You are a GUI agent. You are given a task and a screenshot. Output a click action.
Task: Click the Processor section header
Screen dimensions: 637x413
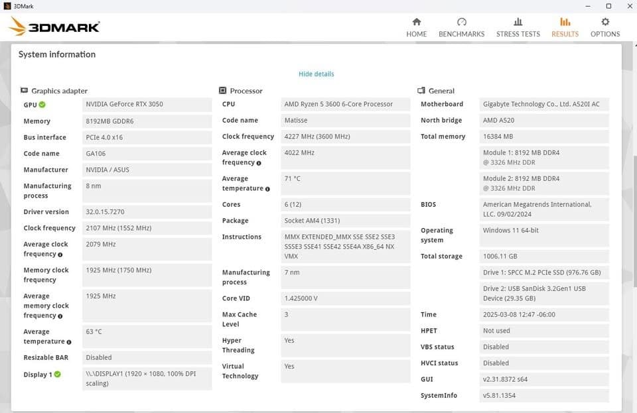point(246,91)
